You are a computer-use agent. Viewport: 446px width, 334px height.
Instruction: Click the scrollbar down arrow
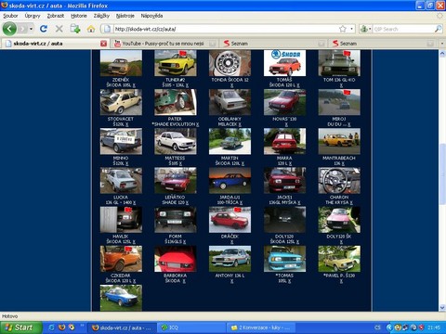pyautogui.click(x=442, y=307)
